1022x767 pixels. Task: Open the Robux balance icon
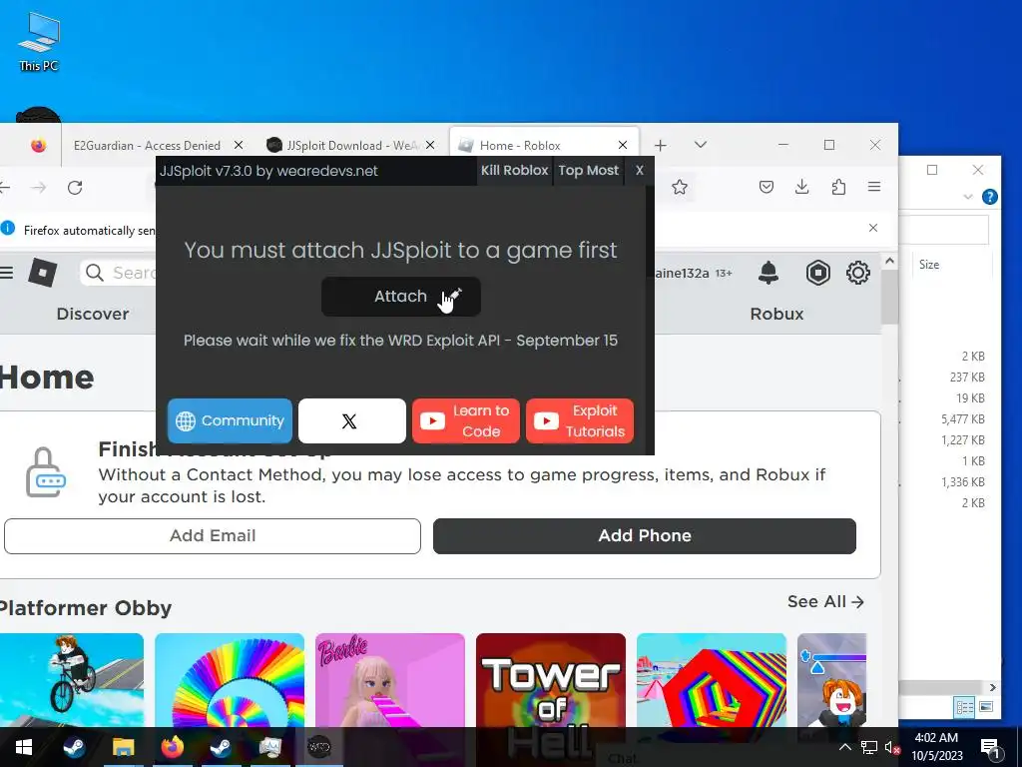[818, 273]
